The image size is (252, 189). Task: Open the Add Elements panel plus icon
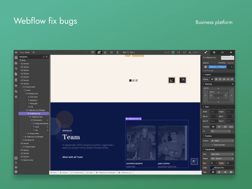click(16, 57)
